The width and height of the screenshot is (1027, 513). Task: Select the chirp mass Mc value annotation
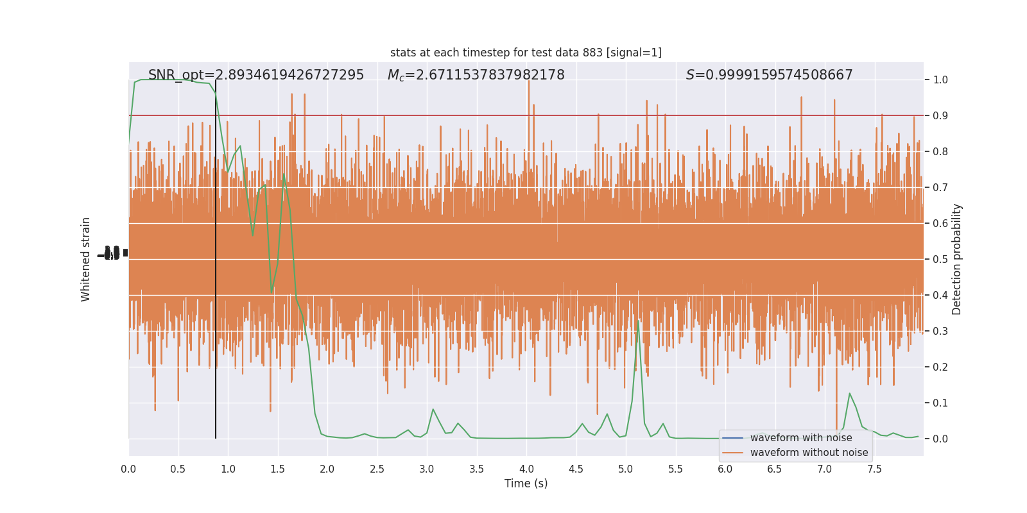pyautogui.click(x=476, y=75)
